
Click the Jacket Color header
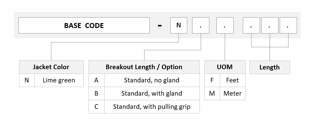point(51,67)
